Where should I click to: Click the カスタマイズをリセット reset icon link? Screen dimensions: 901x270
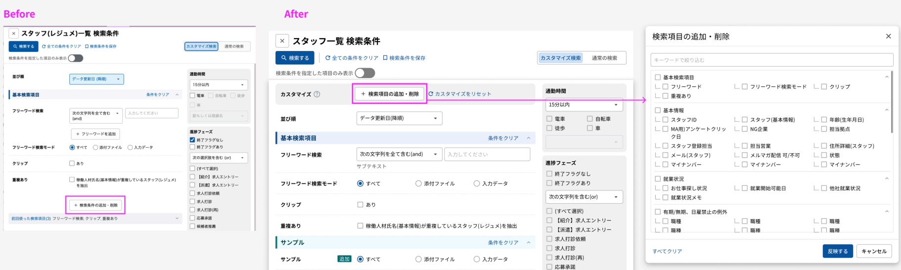click(459, 94)
